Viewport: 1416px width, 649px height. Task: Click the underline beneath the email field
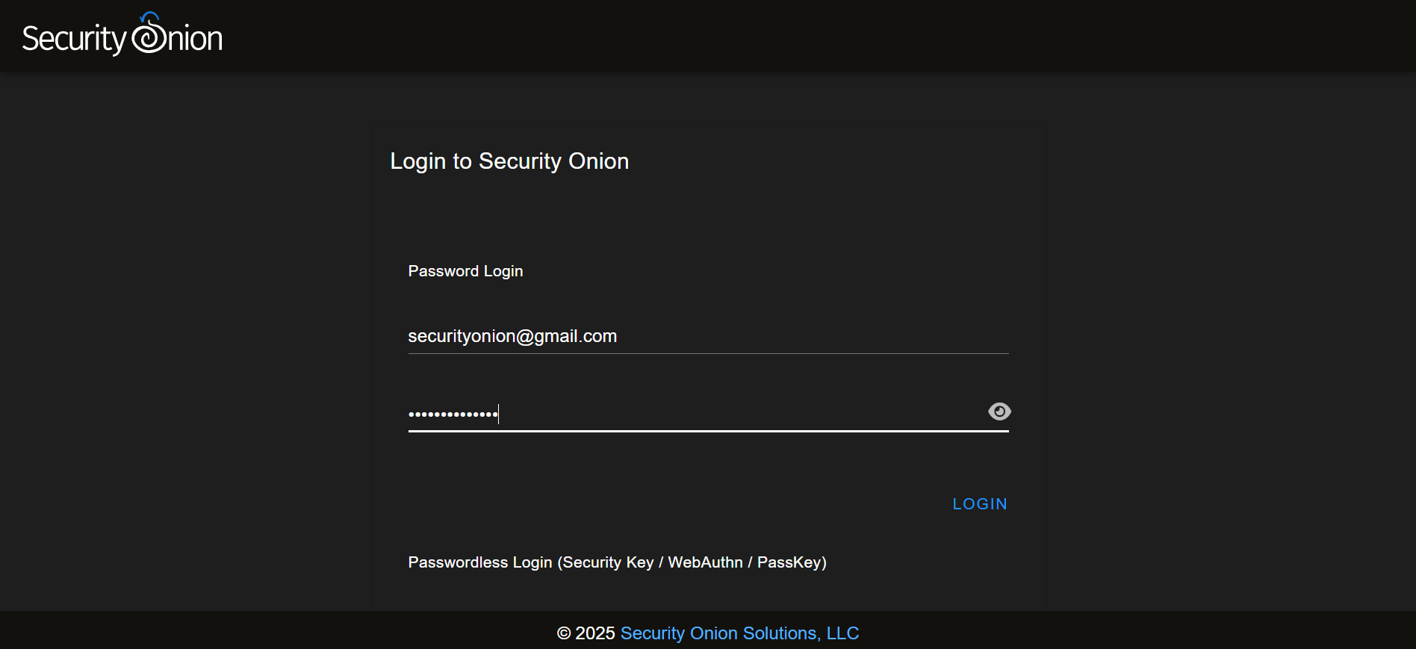click(708, 354)
